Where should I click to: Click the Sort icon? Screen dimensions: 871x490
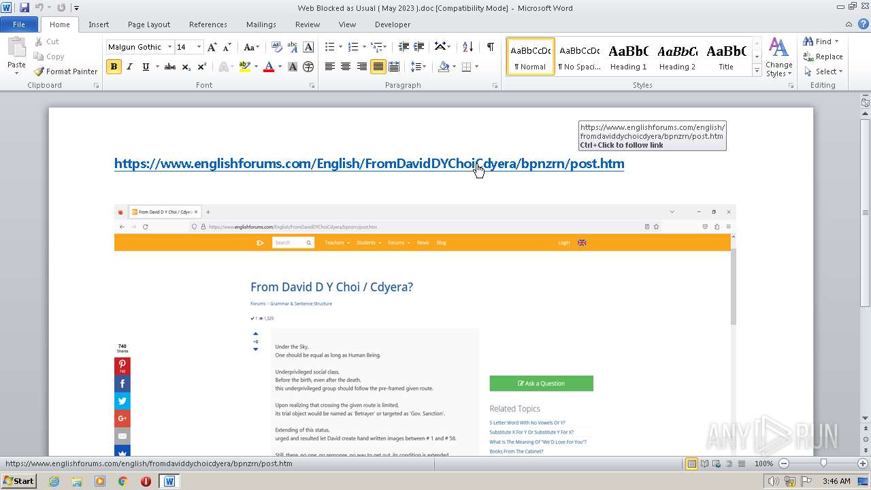click(x=467, y=47)
